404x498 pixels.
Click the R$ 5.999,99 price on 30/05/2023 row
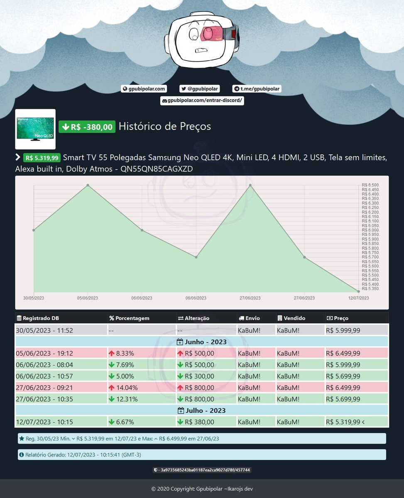tap(357, 330)
